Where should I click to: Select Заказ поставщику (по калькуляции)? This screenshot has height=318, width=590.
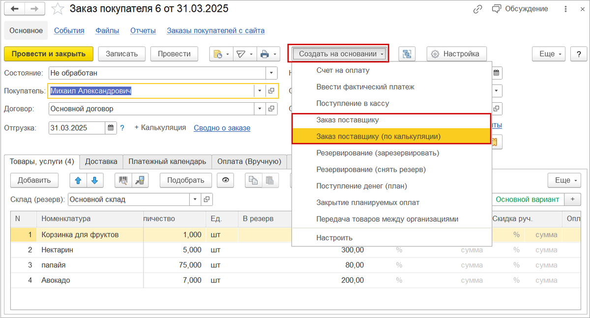pyautogui.click(x=391, y=136)
